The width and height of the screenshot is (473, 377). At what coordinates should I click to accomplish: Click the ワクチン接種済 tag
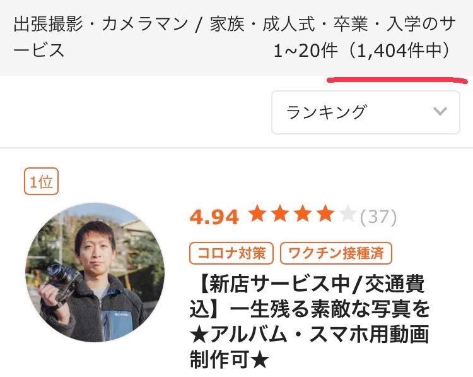click(x=336, y=253)
